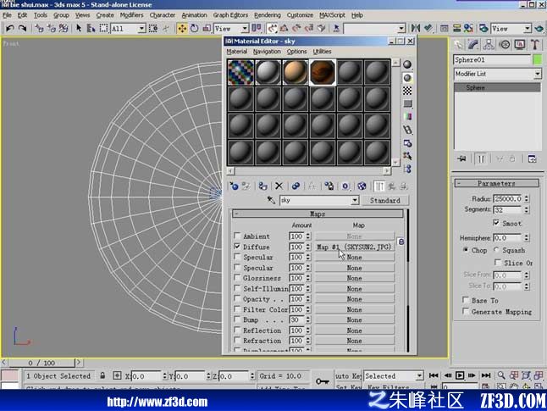Click Configure Modifier Sets icon
The height and width of the screenshot is (411, 547).
[532, 158]
